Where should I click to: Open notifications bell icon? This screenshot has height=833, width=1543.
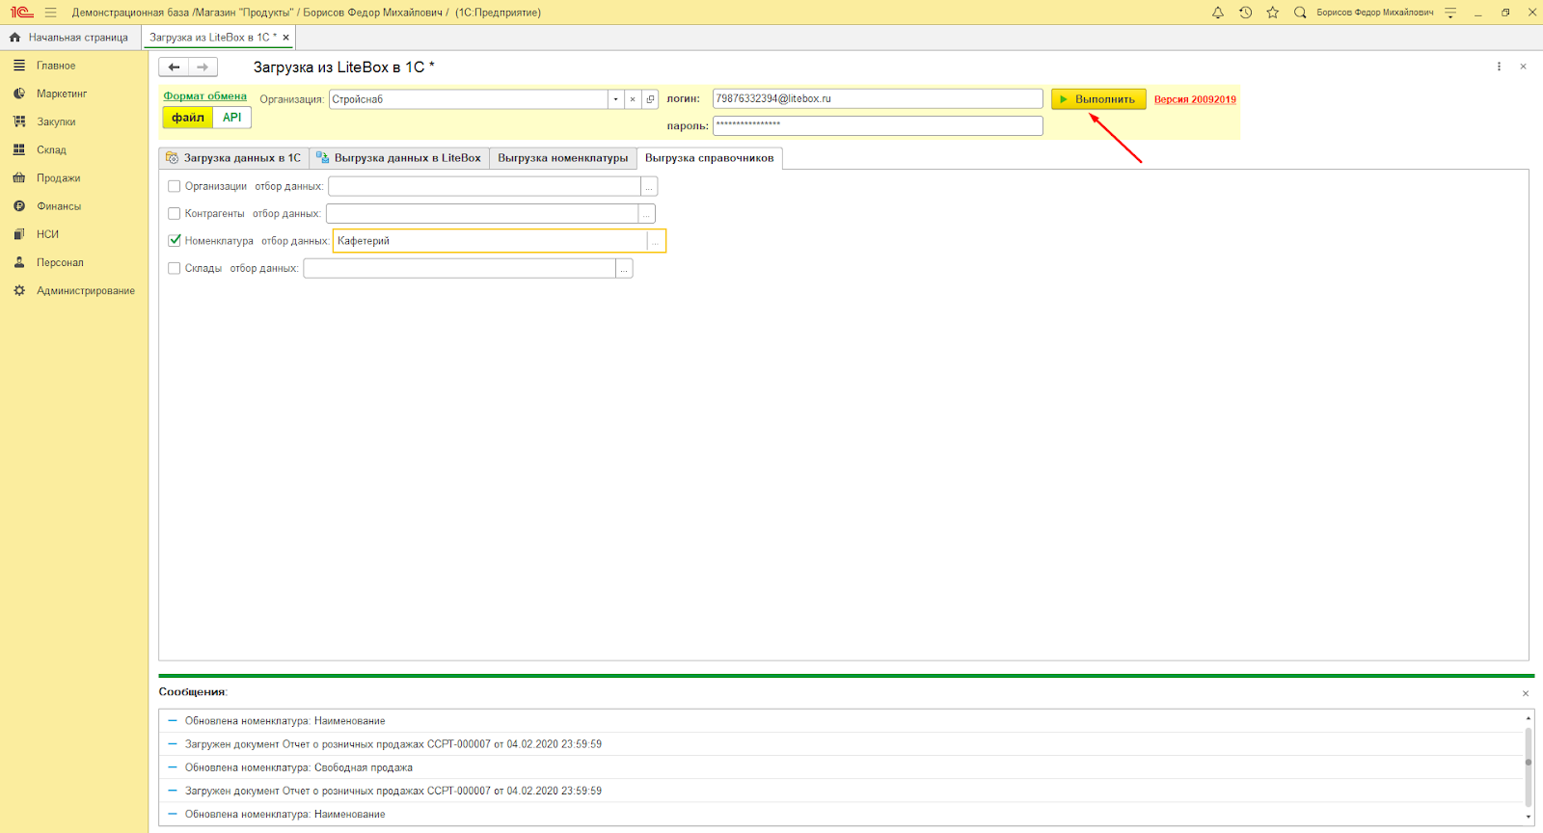[x=1218, y=13]
